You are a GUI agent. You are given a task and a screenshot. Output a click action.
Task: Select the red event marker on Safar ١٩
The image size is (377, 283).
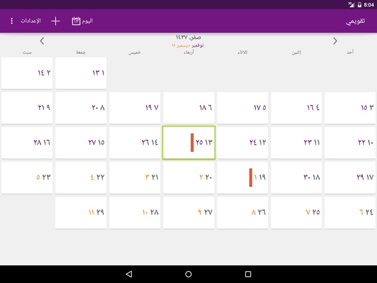coord(251,177)
